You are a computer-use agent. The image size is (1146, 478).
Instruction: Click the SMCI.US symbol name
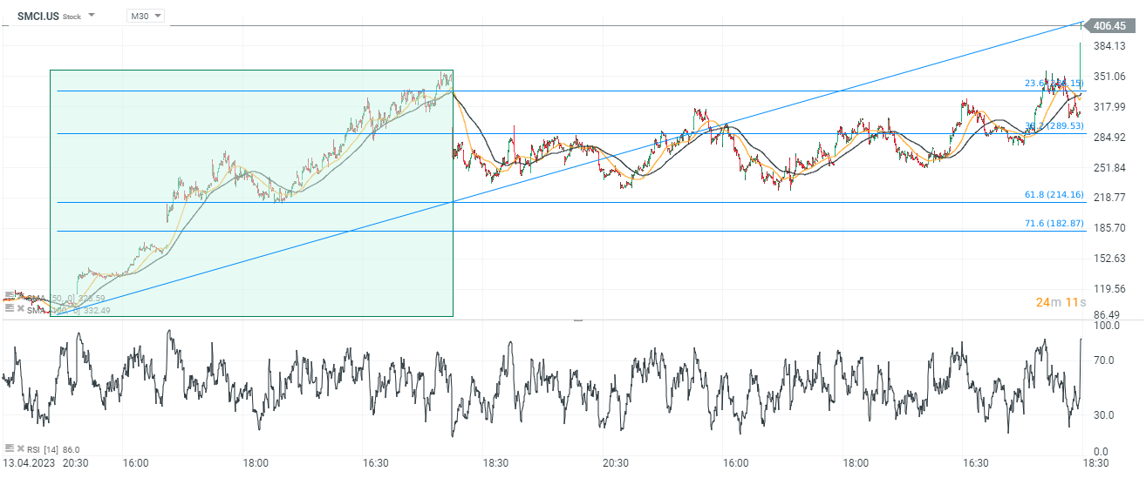(x=38, y=16)
